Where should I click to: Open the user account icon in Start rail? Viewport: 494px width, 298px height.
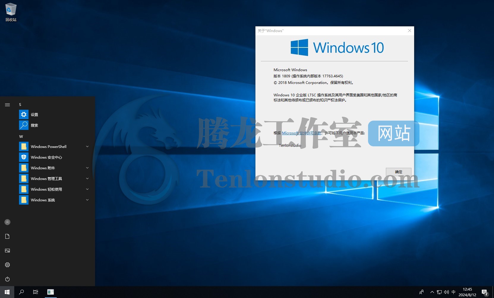7,222
